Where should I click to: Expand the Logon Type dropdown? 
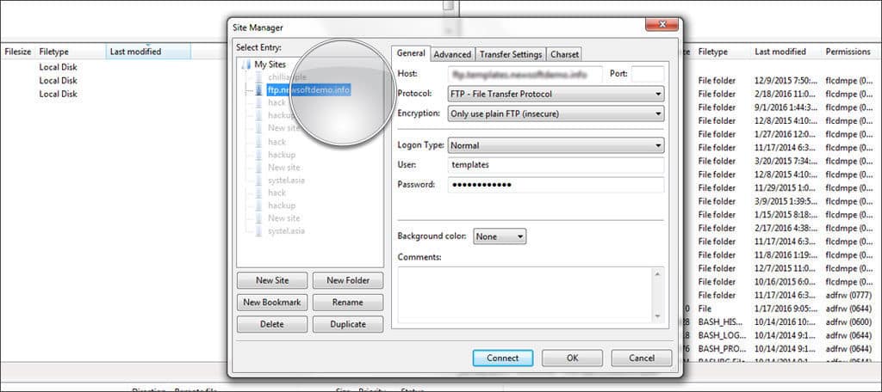point(556,146)
